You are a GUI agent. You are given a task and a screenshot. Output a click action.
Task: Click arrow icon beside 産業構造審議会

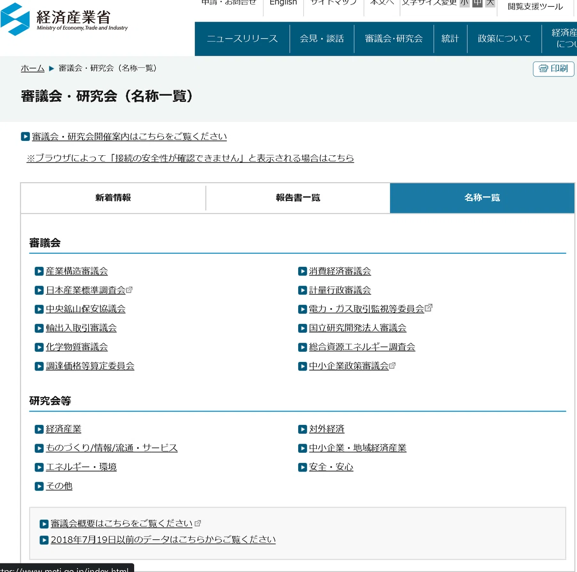pos(39,272)
